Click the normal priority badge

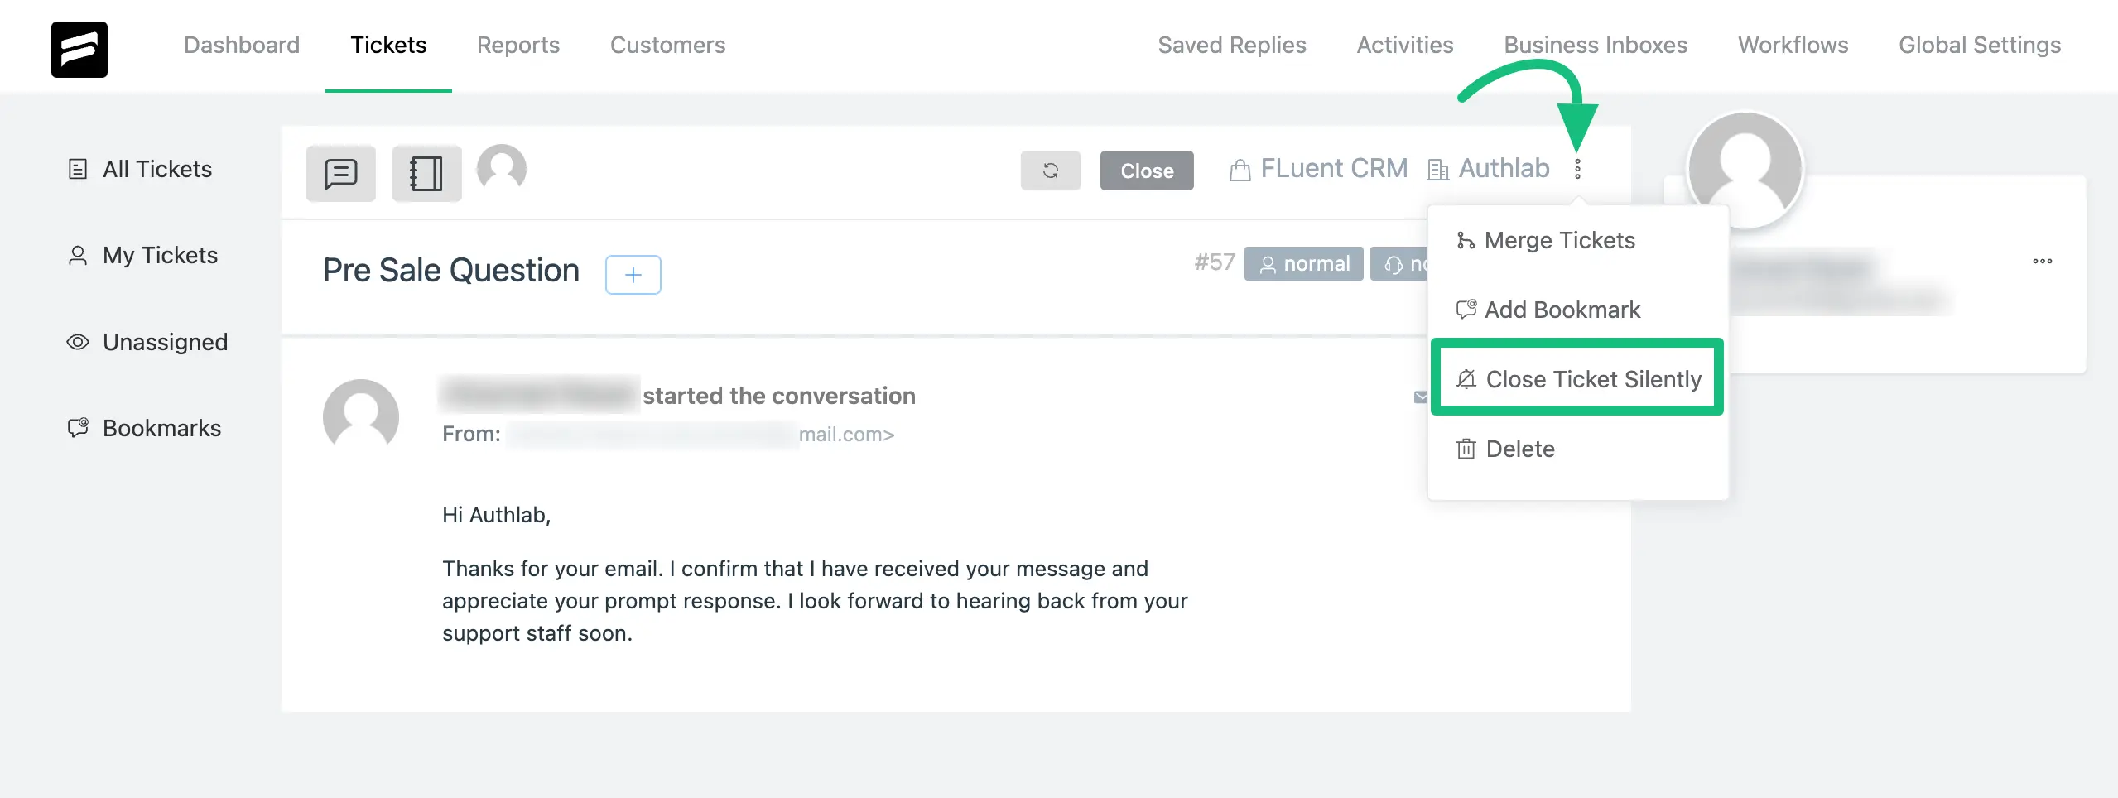click(1303, 264)
